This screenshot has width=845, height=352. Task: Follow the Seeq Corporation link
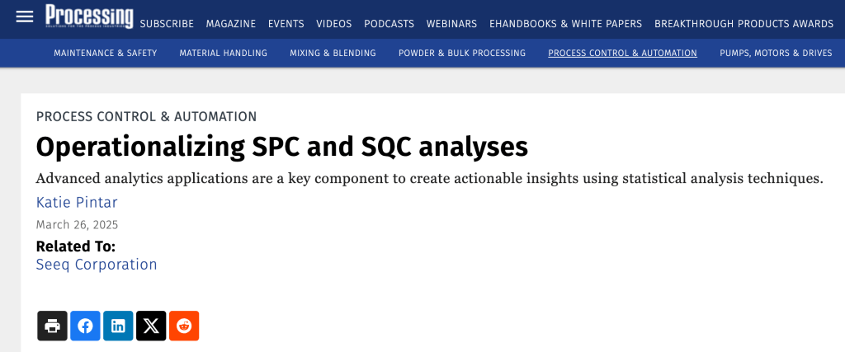[97, 265]
